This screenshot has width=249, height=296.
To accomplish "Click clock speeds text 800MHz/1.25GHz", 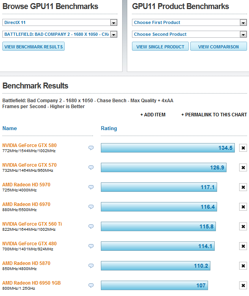I will tap(19, 288).
